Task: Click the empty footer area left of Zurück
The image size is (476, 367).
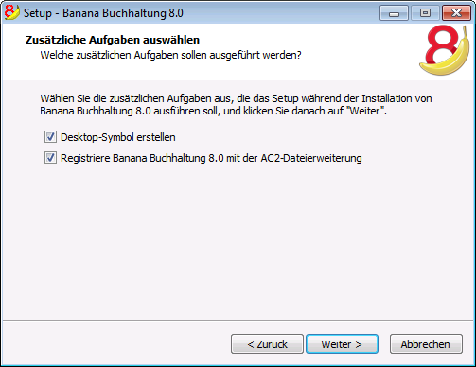Action: click(116, 343)
